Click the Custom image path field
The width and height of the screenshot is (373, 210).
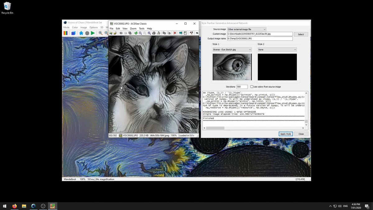tap(260, 34)
